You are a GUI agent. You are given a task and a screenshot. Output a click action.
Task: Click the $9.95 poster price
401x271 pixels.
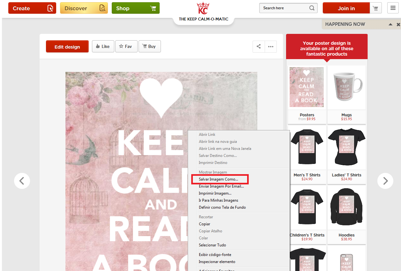point(311,119)
